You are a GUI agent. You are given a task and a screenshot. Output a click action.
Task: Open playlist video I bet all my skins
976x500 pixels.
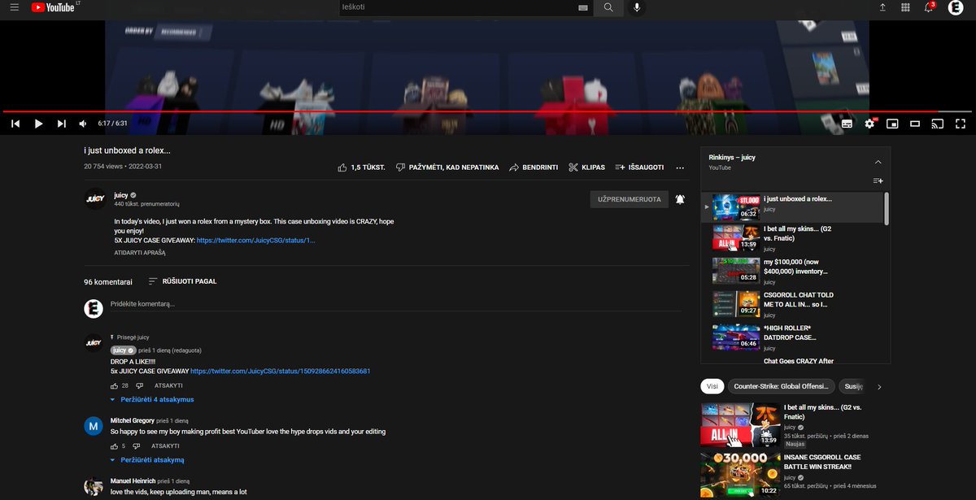(791, 238)
